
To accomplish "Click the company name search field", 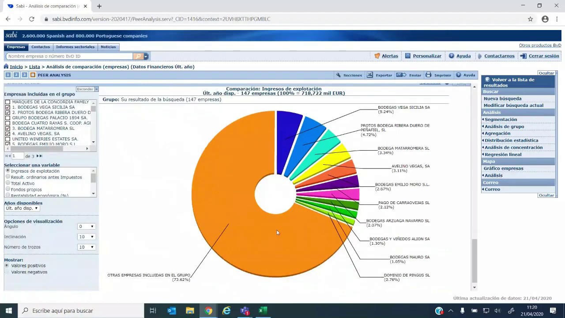I will 69,56.
